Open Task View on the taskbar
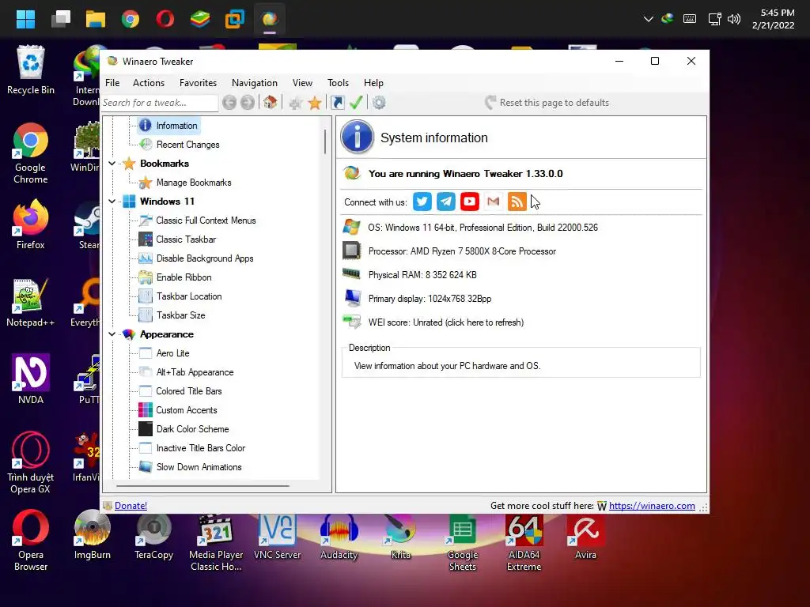810x607 pixels. tap(60, 19)
